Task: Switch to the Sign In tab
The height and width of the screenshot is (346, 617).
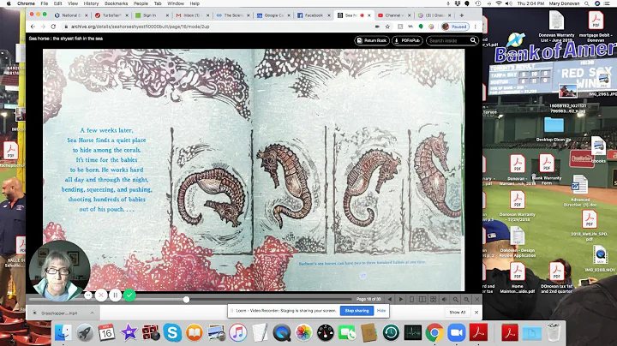Action: tap(151, 15)
